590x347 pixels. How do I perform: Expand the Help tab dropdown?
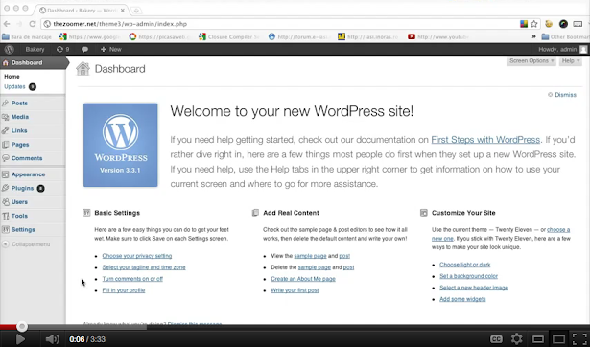(571, 61)
